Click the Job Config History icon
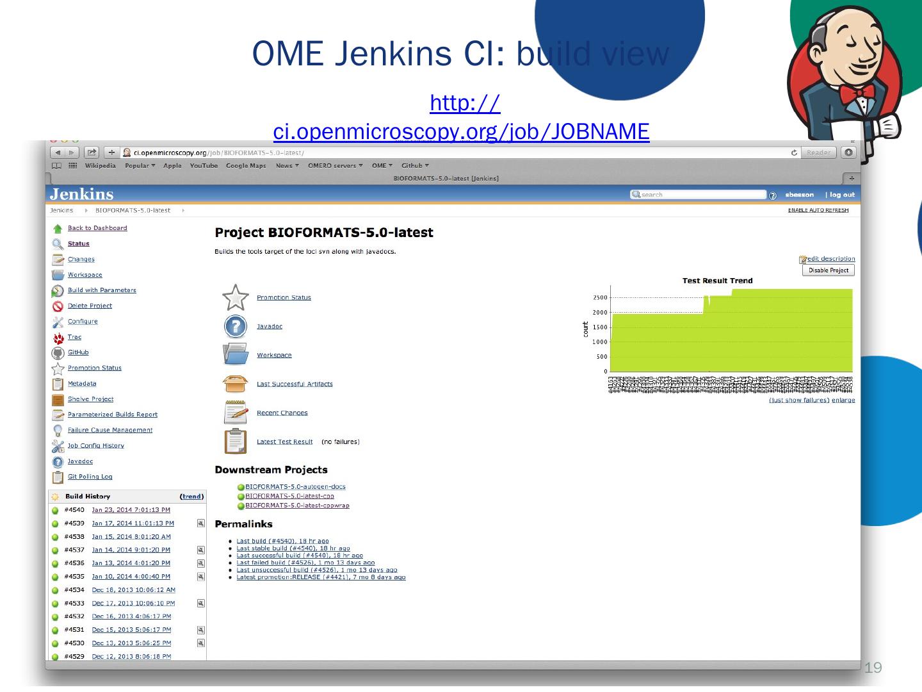Screen dimensions: 922x692 click(x=58, y=446)
